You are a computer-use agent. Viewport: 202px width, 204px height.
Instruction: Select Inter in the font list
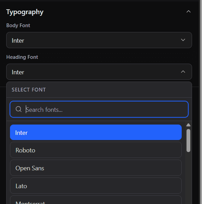96,132
